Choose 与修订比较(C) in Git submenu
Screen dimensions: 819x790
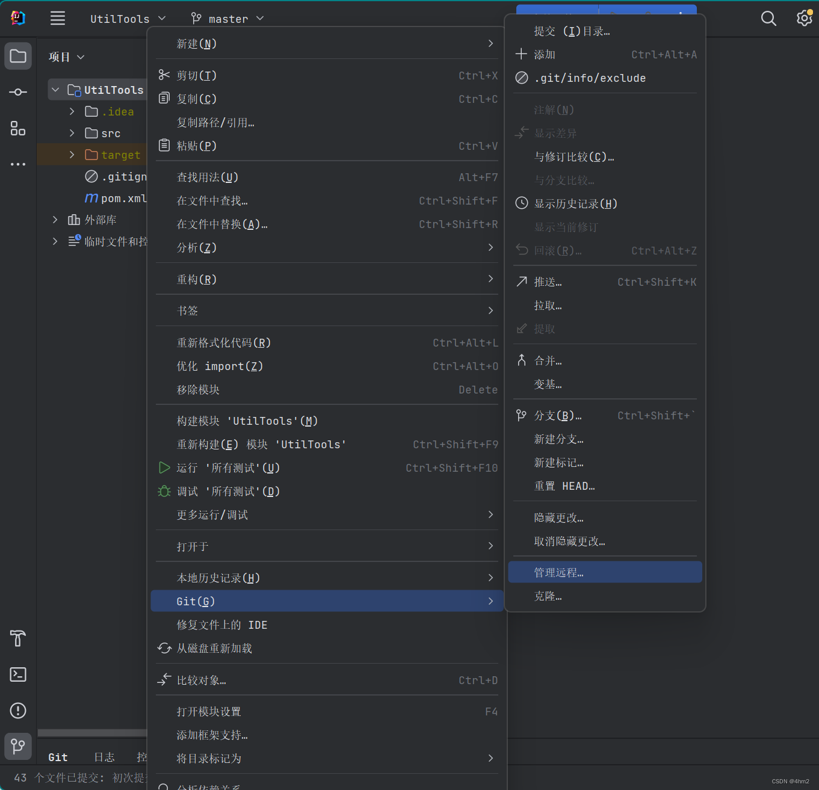pyautogui.click(x=605, y=156)
